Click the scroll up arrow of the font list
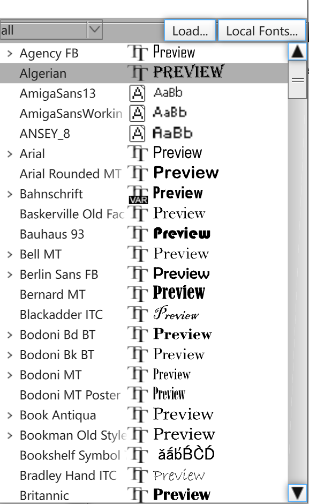 pyautogui.click(x=297, y=51)
